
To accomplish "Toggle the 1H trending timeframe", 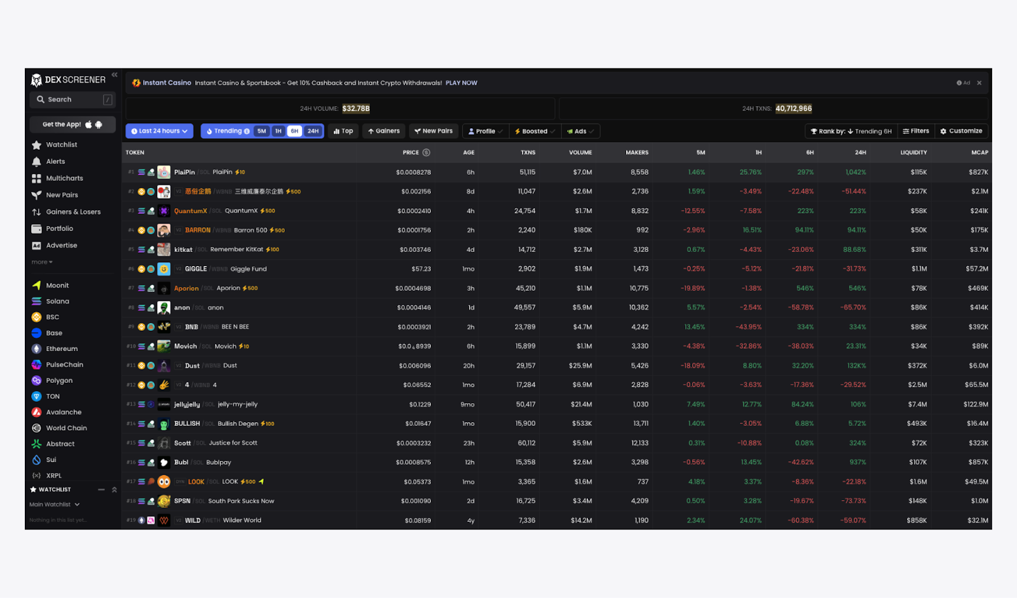I will click(278, 131).
